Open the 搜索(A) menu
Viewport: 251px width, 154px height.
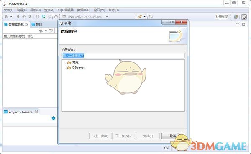point(49,10)
